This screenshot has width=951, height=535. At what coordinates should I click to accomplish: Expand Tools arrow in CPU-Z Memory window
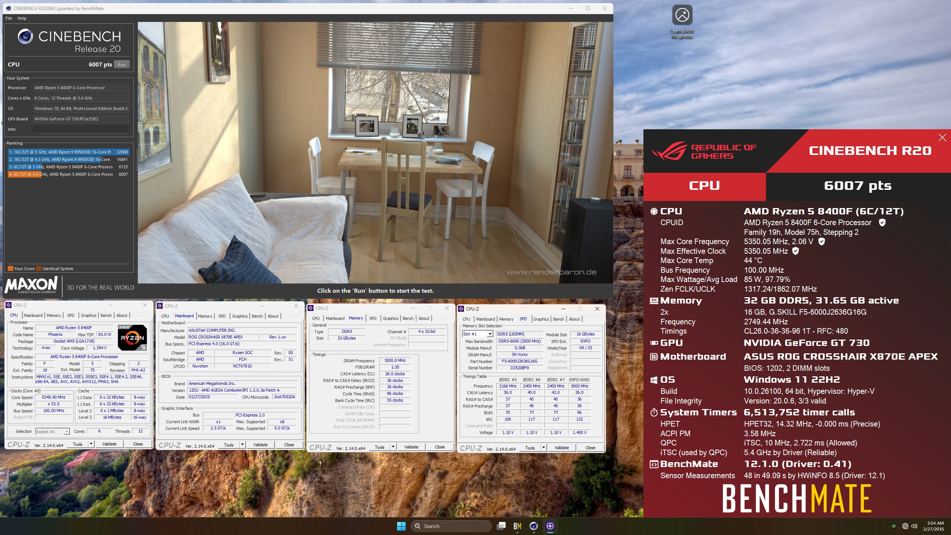[393, 447]
